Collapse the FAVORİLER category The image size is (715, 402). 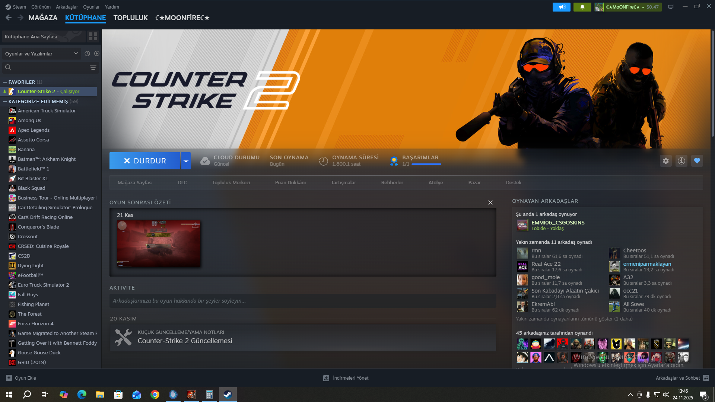coord(5,82)
